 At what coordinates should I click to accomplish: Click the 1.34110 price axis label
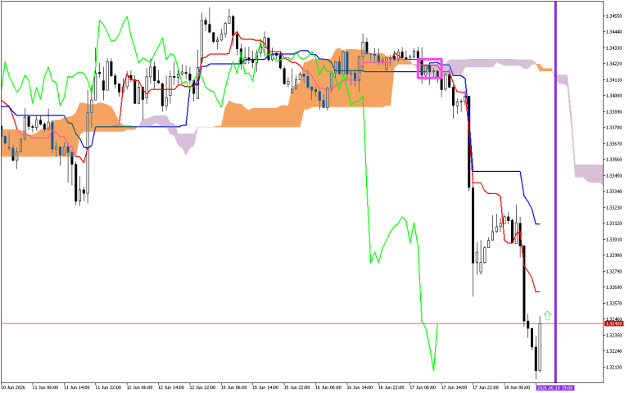[x=614, y=79]
